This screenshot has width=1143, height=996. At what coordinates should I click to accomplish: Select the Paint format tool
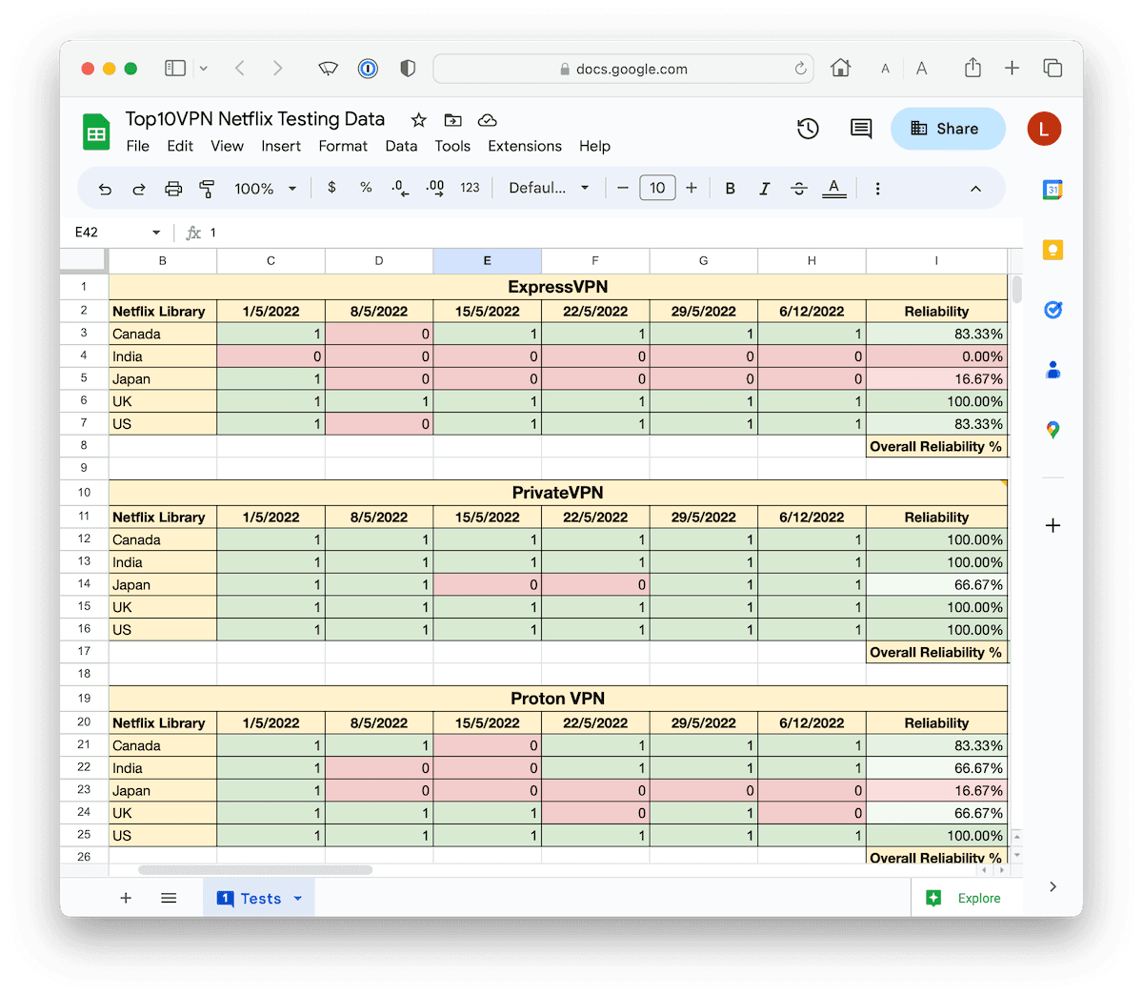207,189
